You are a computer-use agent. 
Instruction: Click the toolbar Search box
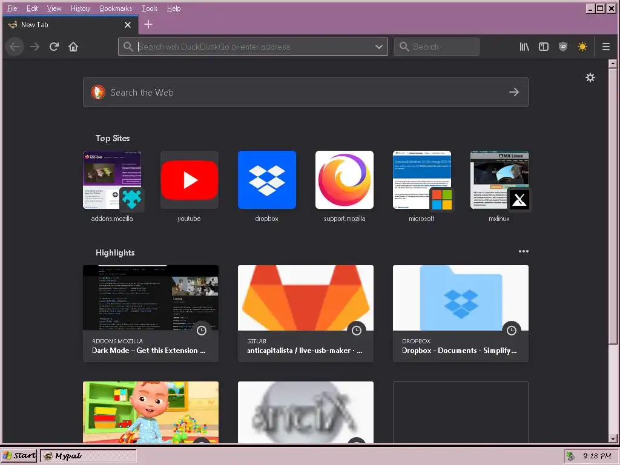pos(437,47)
